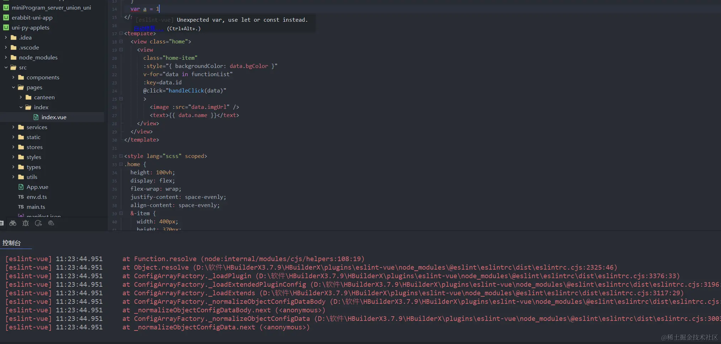Switch to the 控制台 console tab
Screen dimensions: 721x344
click(12, 243)
